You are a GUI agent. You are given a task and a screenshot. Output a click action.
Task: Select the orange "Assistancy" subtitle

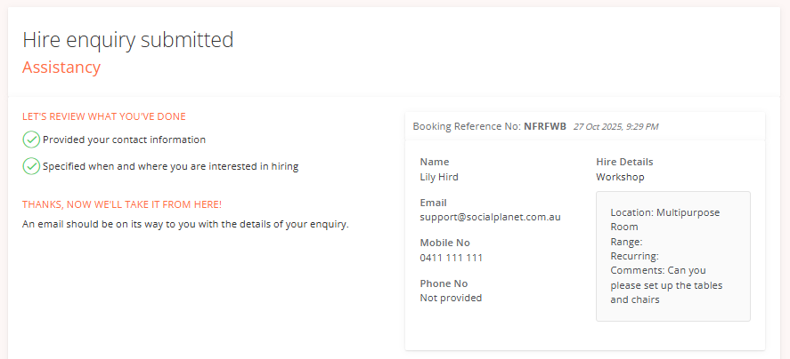click(x=61, y=67)
